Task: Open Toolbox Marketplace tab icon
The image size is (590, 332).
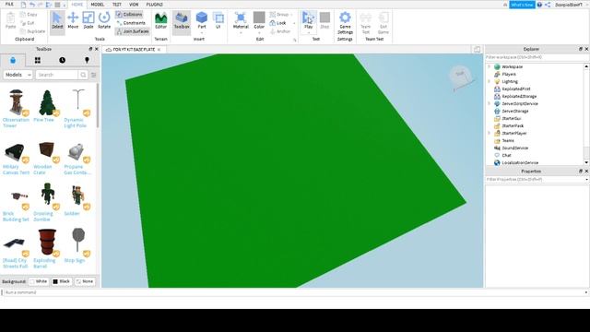Action: coord(13,60)
